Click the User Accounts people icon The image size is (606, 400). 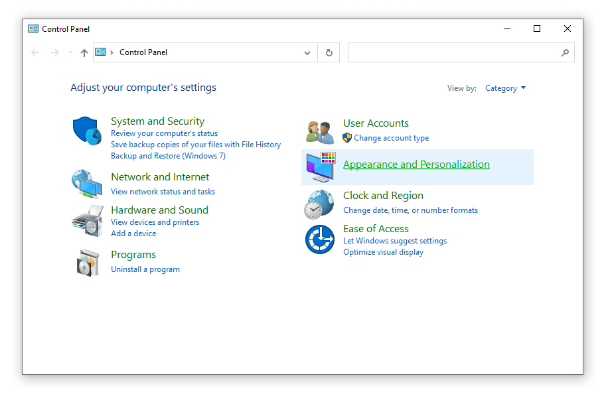[320, 132]
